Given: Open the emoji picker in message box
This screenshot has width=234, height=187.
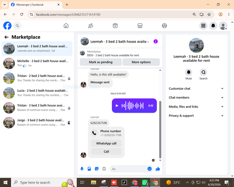Looking at the screenshot, I should (149, 169).
